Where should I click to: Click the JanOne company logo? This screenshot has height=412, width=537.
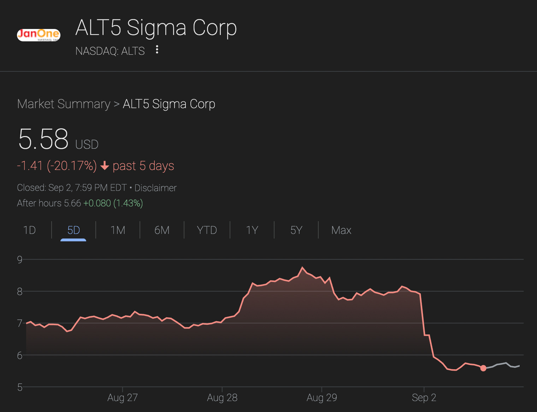[x=39, y=35]
